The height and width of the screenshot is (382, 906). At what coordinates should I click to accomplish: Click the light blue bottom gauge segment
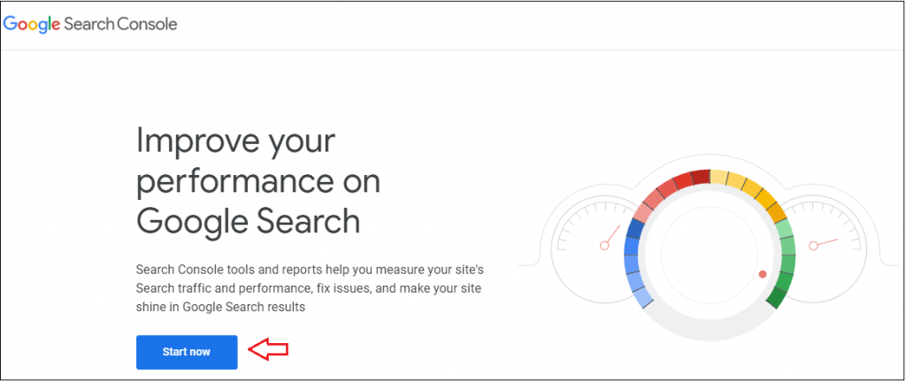[x=643, y=296]
